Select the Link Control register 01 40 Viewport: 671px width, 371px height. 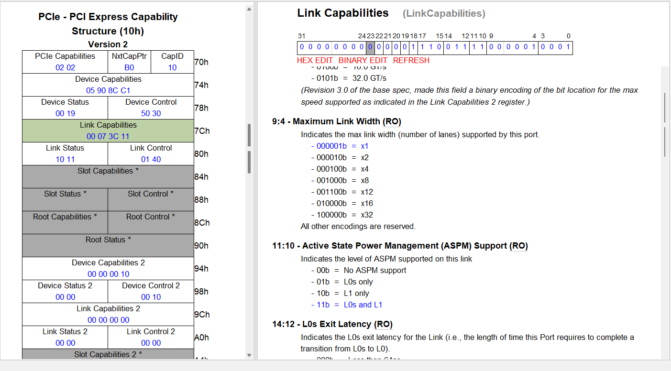[151, 154]
